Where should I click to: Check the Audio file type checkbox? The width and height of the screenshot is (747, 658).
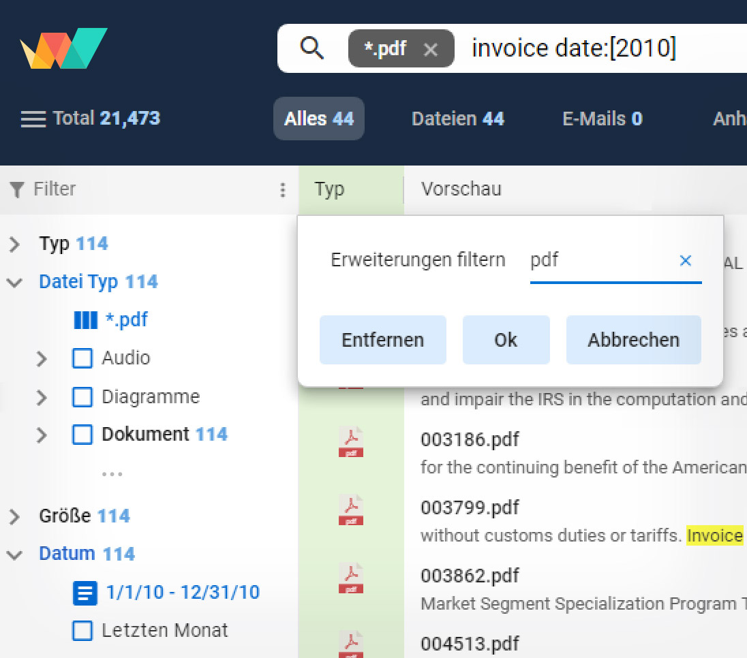(82, 358)
